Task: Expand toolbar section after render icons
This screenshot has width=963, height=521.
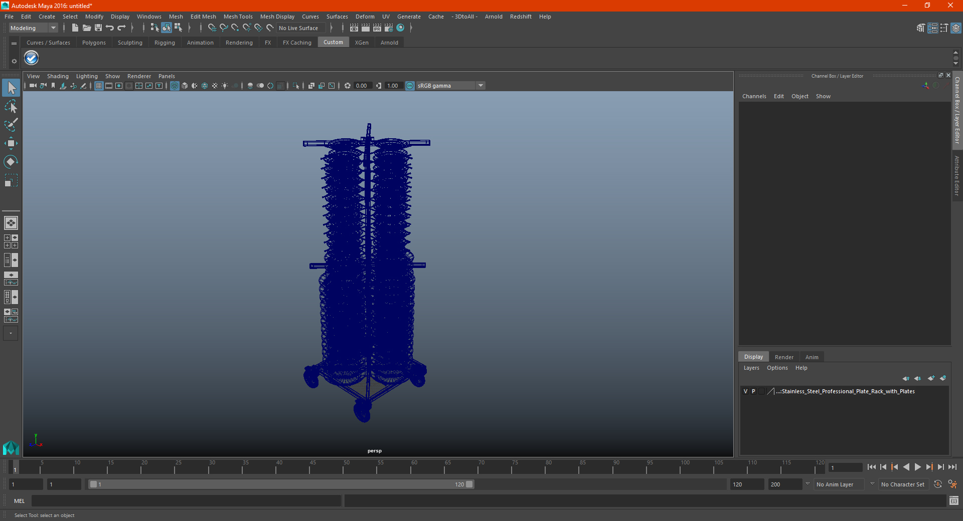Action: click(411, 28)
